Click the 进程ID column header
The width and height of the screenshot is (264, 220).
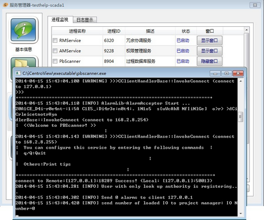click(114, 31)
